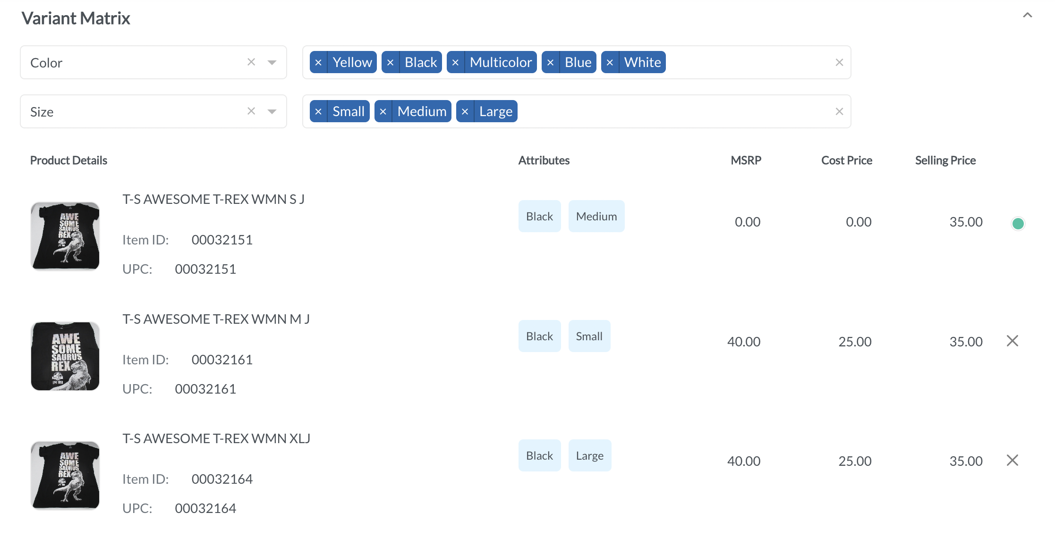This screenshot has height=538, width=1055.
Task: Click the Small attribute chip for item 00032161
Action: 589,336
